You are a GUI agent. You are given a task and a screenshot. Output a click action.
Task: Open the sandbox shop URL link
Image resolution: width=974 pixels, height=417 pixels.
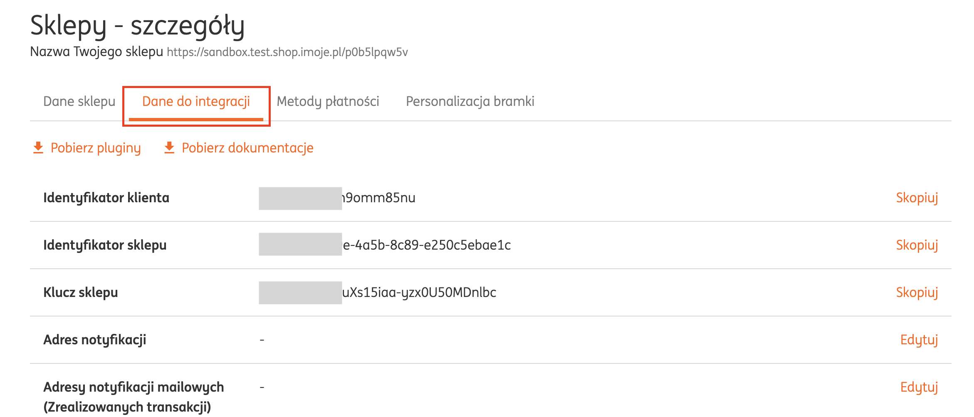tap(287, 52)
